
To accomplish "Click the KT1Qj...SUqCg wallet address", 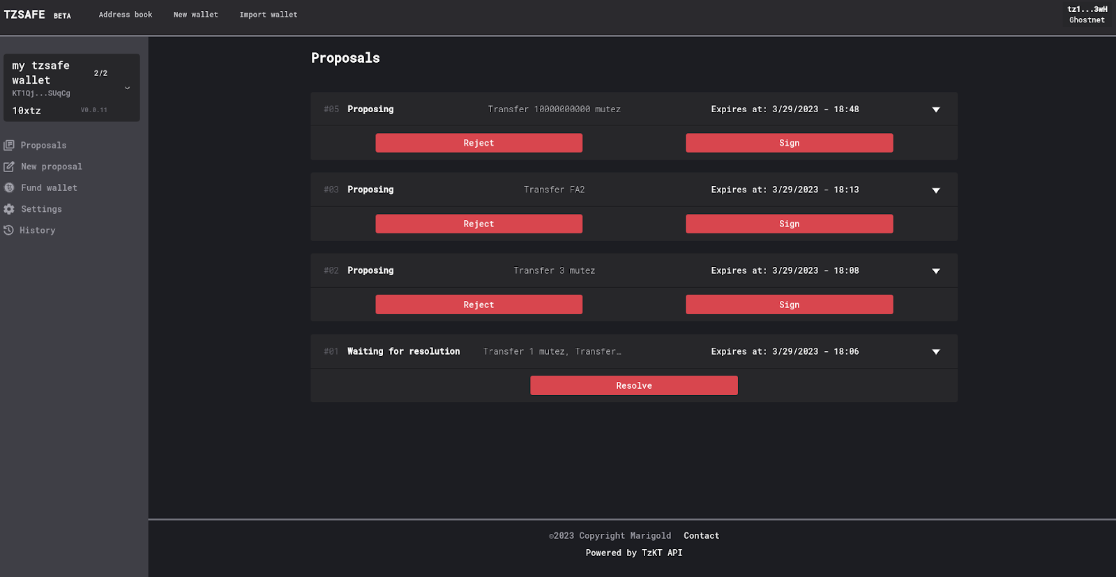I will (x=41, y=93).
